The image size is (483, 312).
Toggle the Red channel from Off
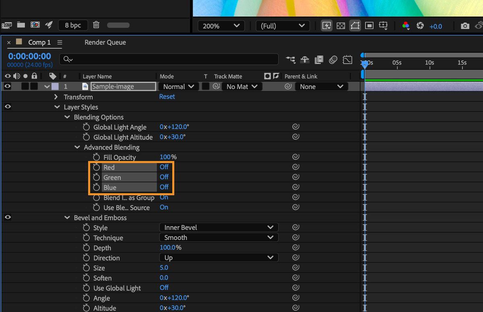164,167
